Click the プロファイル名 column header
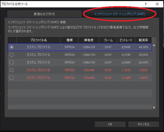Screen dimensions: 164x132 point(38,40)
